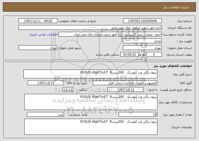
Task: Open the اطلاعات تماس خریدار link
Action: click(43, 34)
